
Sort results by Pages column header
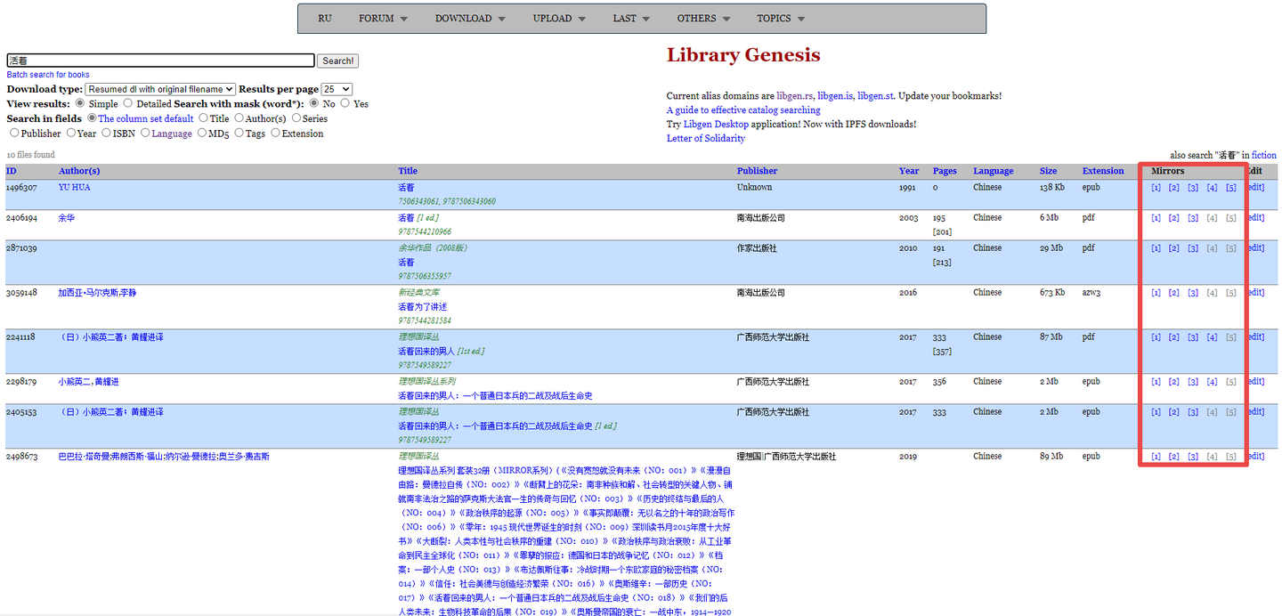click(x=945, y=171)
